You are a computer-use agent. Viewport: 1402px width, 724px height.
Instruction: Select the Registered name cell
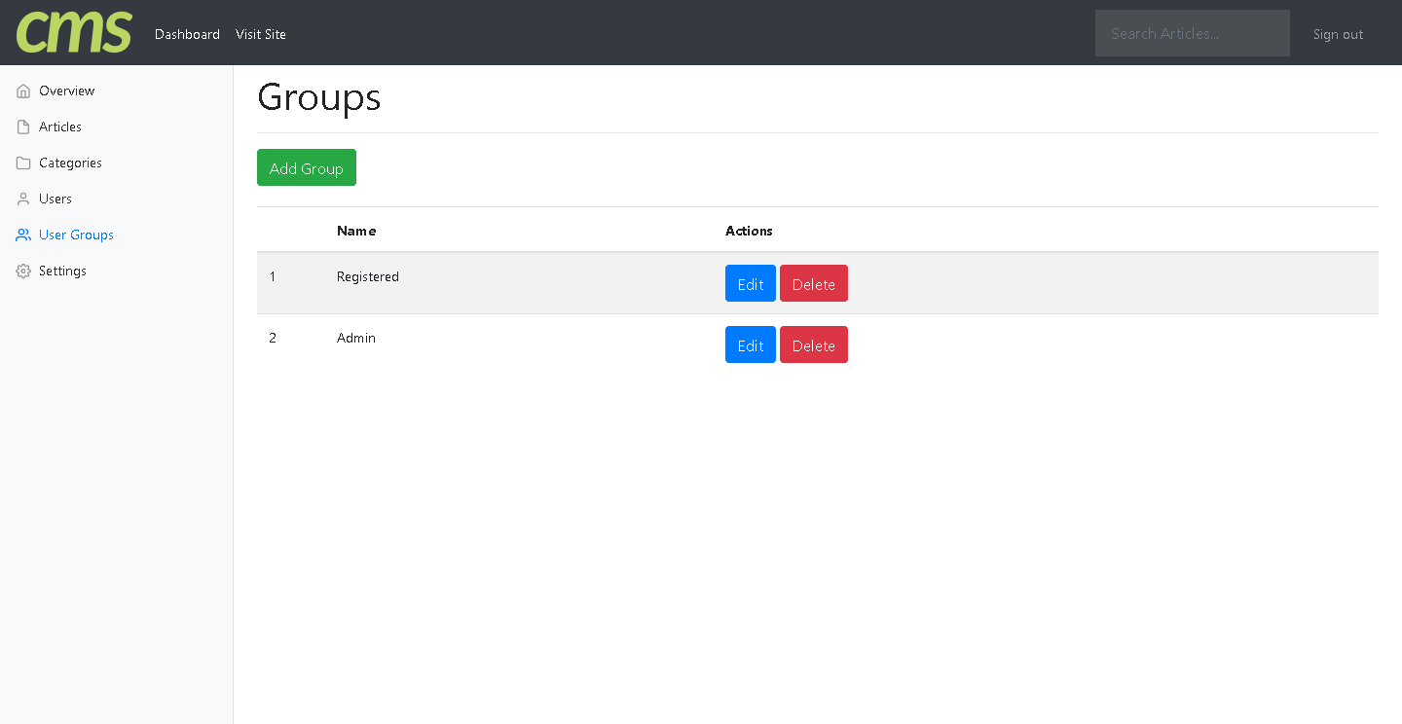coord(368,277)
